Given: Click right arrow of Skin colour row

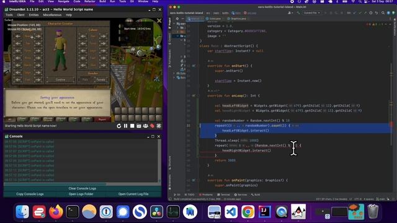Looking at the screenshot, I should [x=104, y=65].
